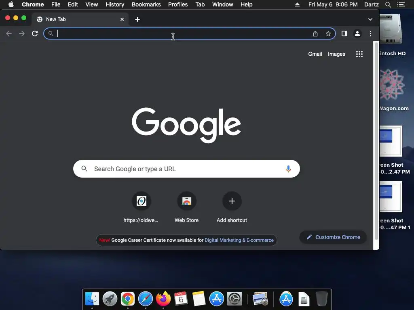Click the forward navigation arrow
This screenshot has height=310, width=414.
(22, 34)
